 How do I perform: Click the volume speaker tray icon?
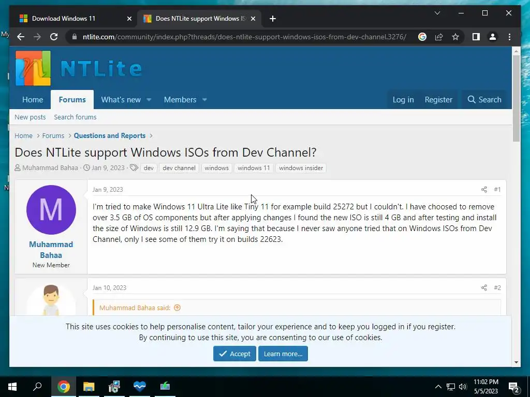tap(463, 387)
